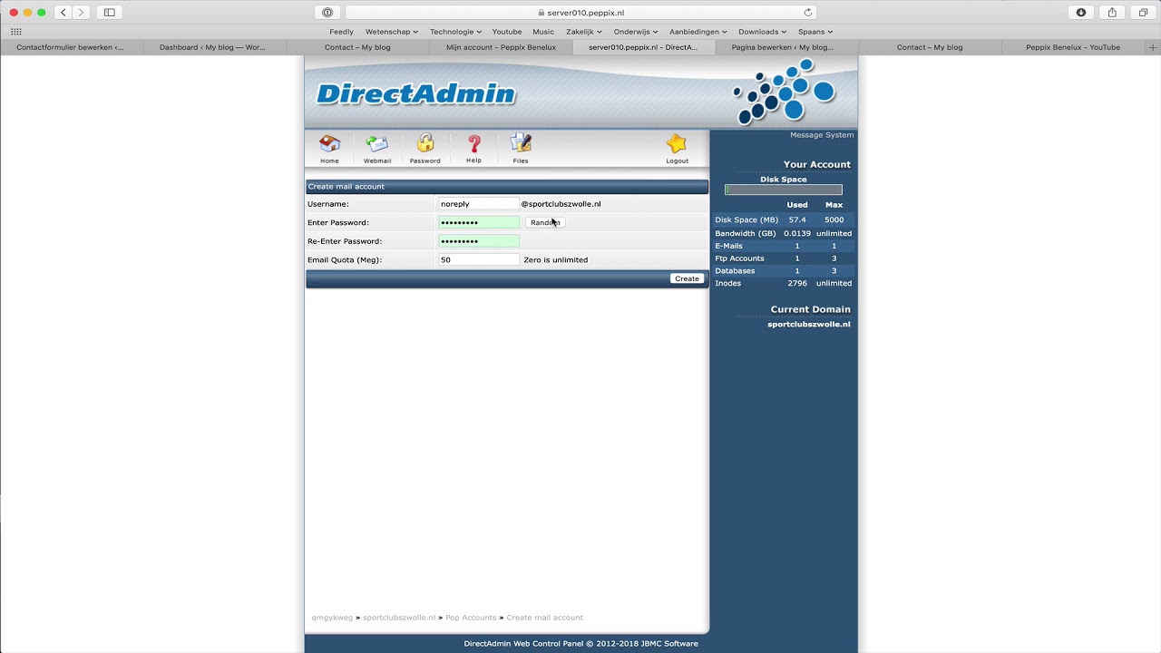Expand the Downloads bookmarks folder

point(763,32)
